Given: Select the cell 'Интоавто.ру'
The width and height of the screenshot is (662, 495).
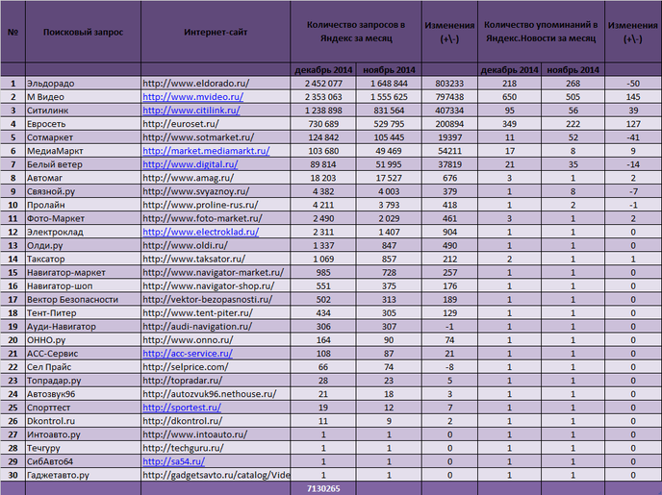Looking at the screenshot, I should 83,434.
